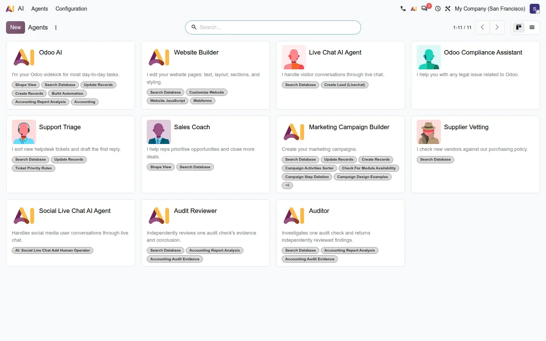Click the 1-11 / 11 pager counter
The height and width of the screenshot is (341, 546).
point(462,27)
